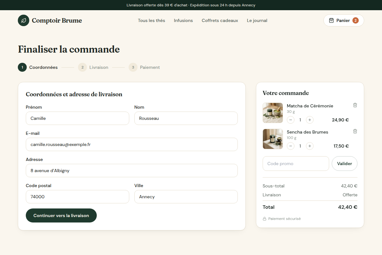Decrease Matcha de Cérémonie quantity
The height and width of the screenshot is (255, 382).
click(291, 120)
